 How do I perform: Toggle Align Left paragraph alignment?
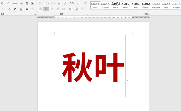[40, 9]
